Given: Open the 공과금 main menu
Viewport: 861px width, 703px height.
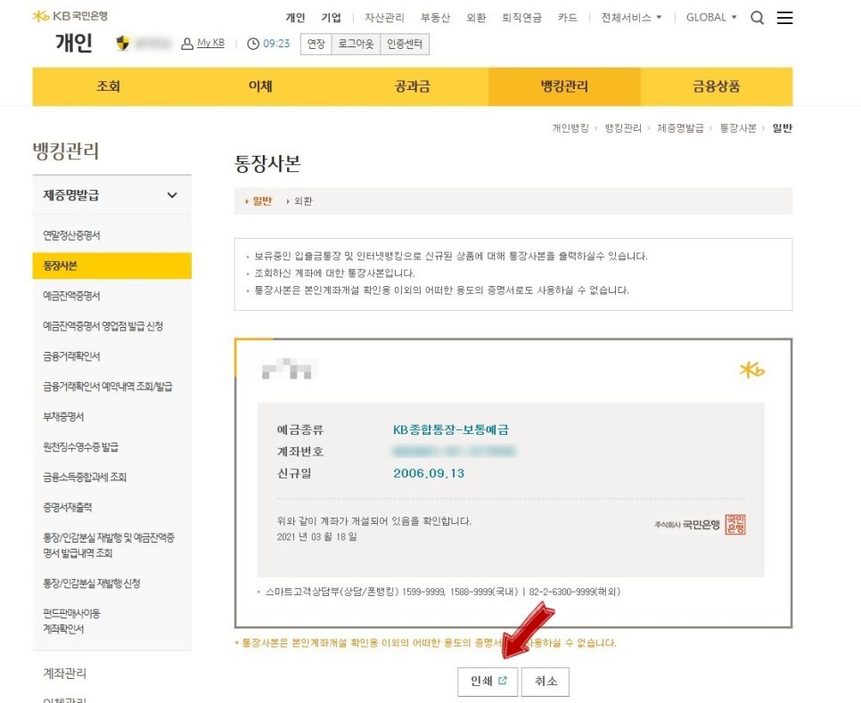Looking at the screenshot, I should pyautogui.click(x=413, y=86).
